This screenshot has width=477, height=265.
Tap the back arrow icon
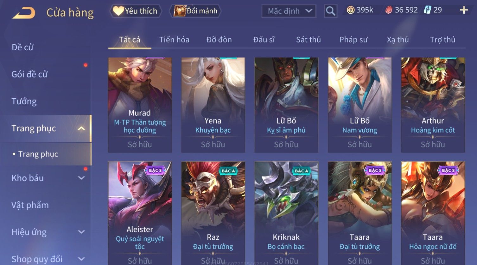[24, 13]
